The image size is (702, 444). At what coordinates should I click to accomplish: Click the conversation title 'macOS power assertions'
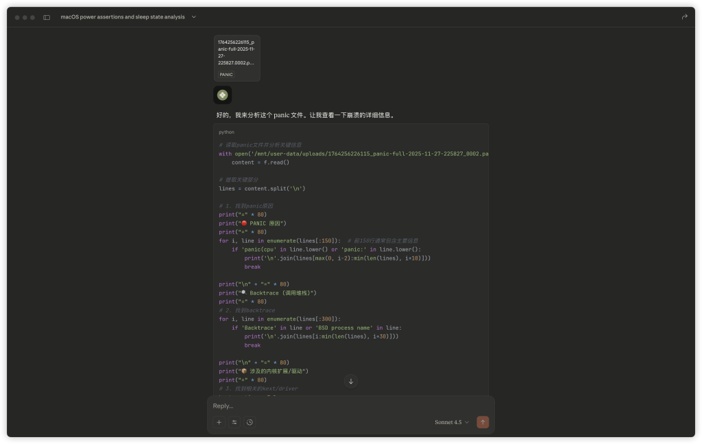[122, 17]
